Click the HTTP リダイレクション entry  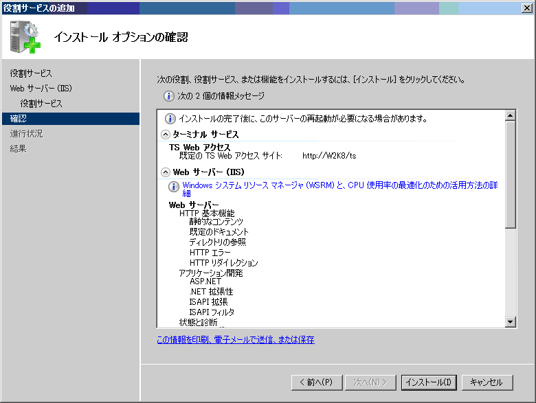coord(224,263)
